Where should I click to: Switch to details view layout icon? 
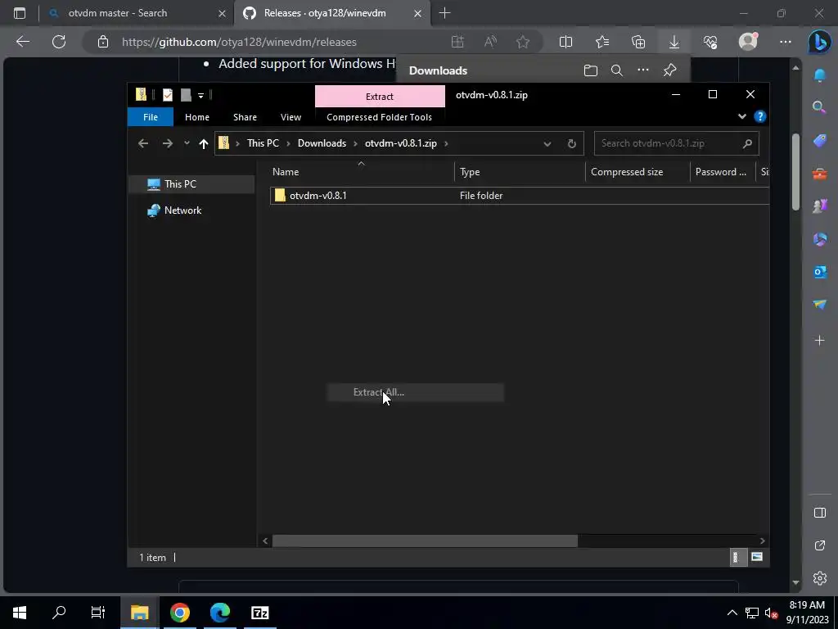point(737,557)
